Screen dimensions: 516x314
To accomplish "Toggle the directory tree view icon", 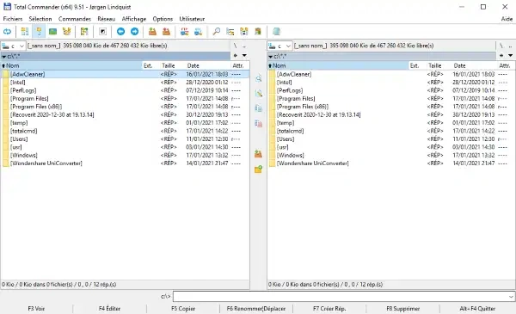I will coord(67,32).
